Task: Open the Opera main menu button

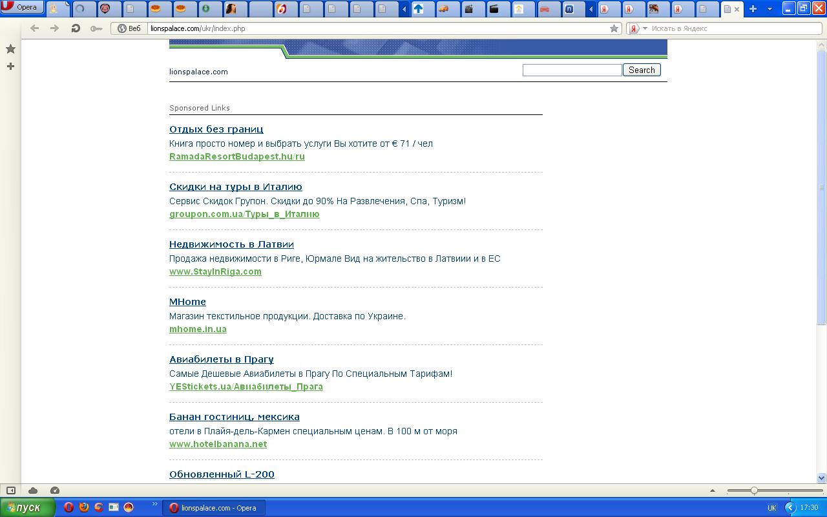Action: click(x=23, y=7)
